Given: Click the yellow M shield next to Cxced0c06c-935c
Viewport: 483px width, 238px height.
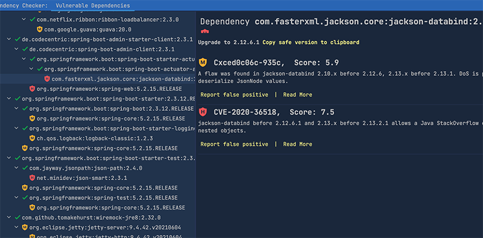Looking at the screenshot, I should (x=203, y=63).
